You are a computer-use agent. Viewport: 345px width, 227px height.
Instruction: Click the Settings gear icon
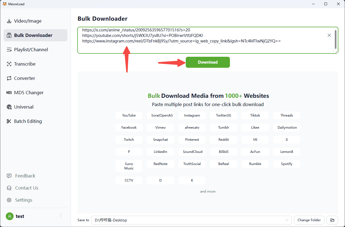click(9, 200)
